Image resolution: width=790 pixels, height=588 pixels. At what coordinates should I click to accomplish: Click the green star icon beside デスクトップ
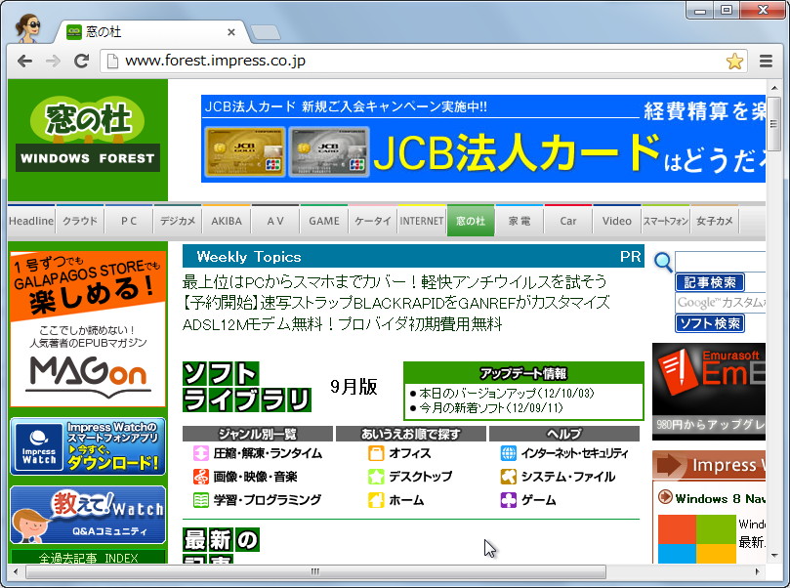pos(376,478)
